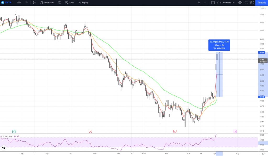Create a new price Alert
The width and height of the screenshot is (268, 156).
(x=70, y=3)
